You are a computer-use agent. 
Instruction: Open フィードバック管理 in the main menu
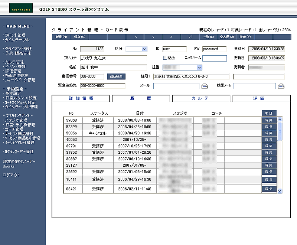[x=20, y=80]
